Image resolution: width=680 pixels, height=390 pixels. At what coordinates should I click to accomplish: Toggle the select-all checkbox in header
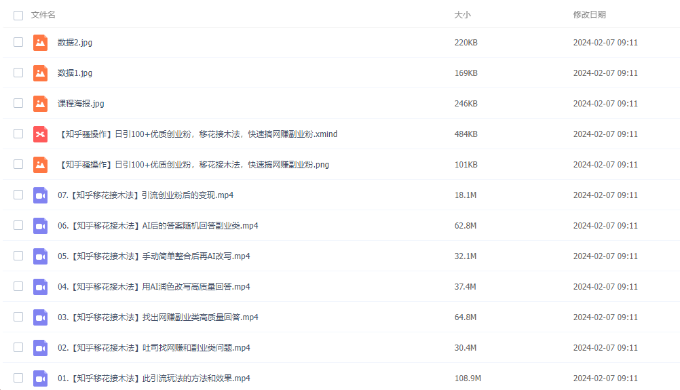tap(18, 15)
